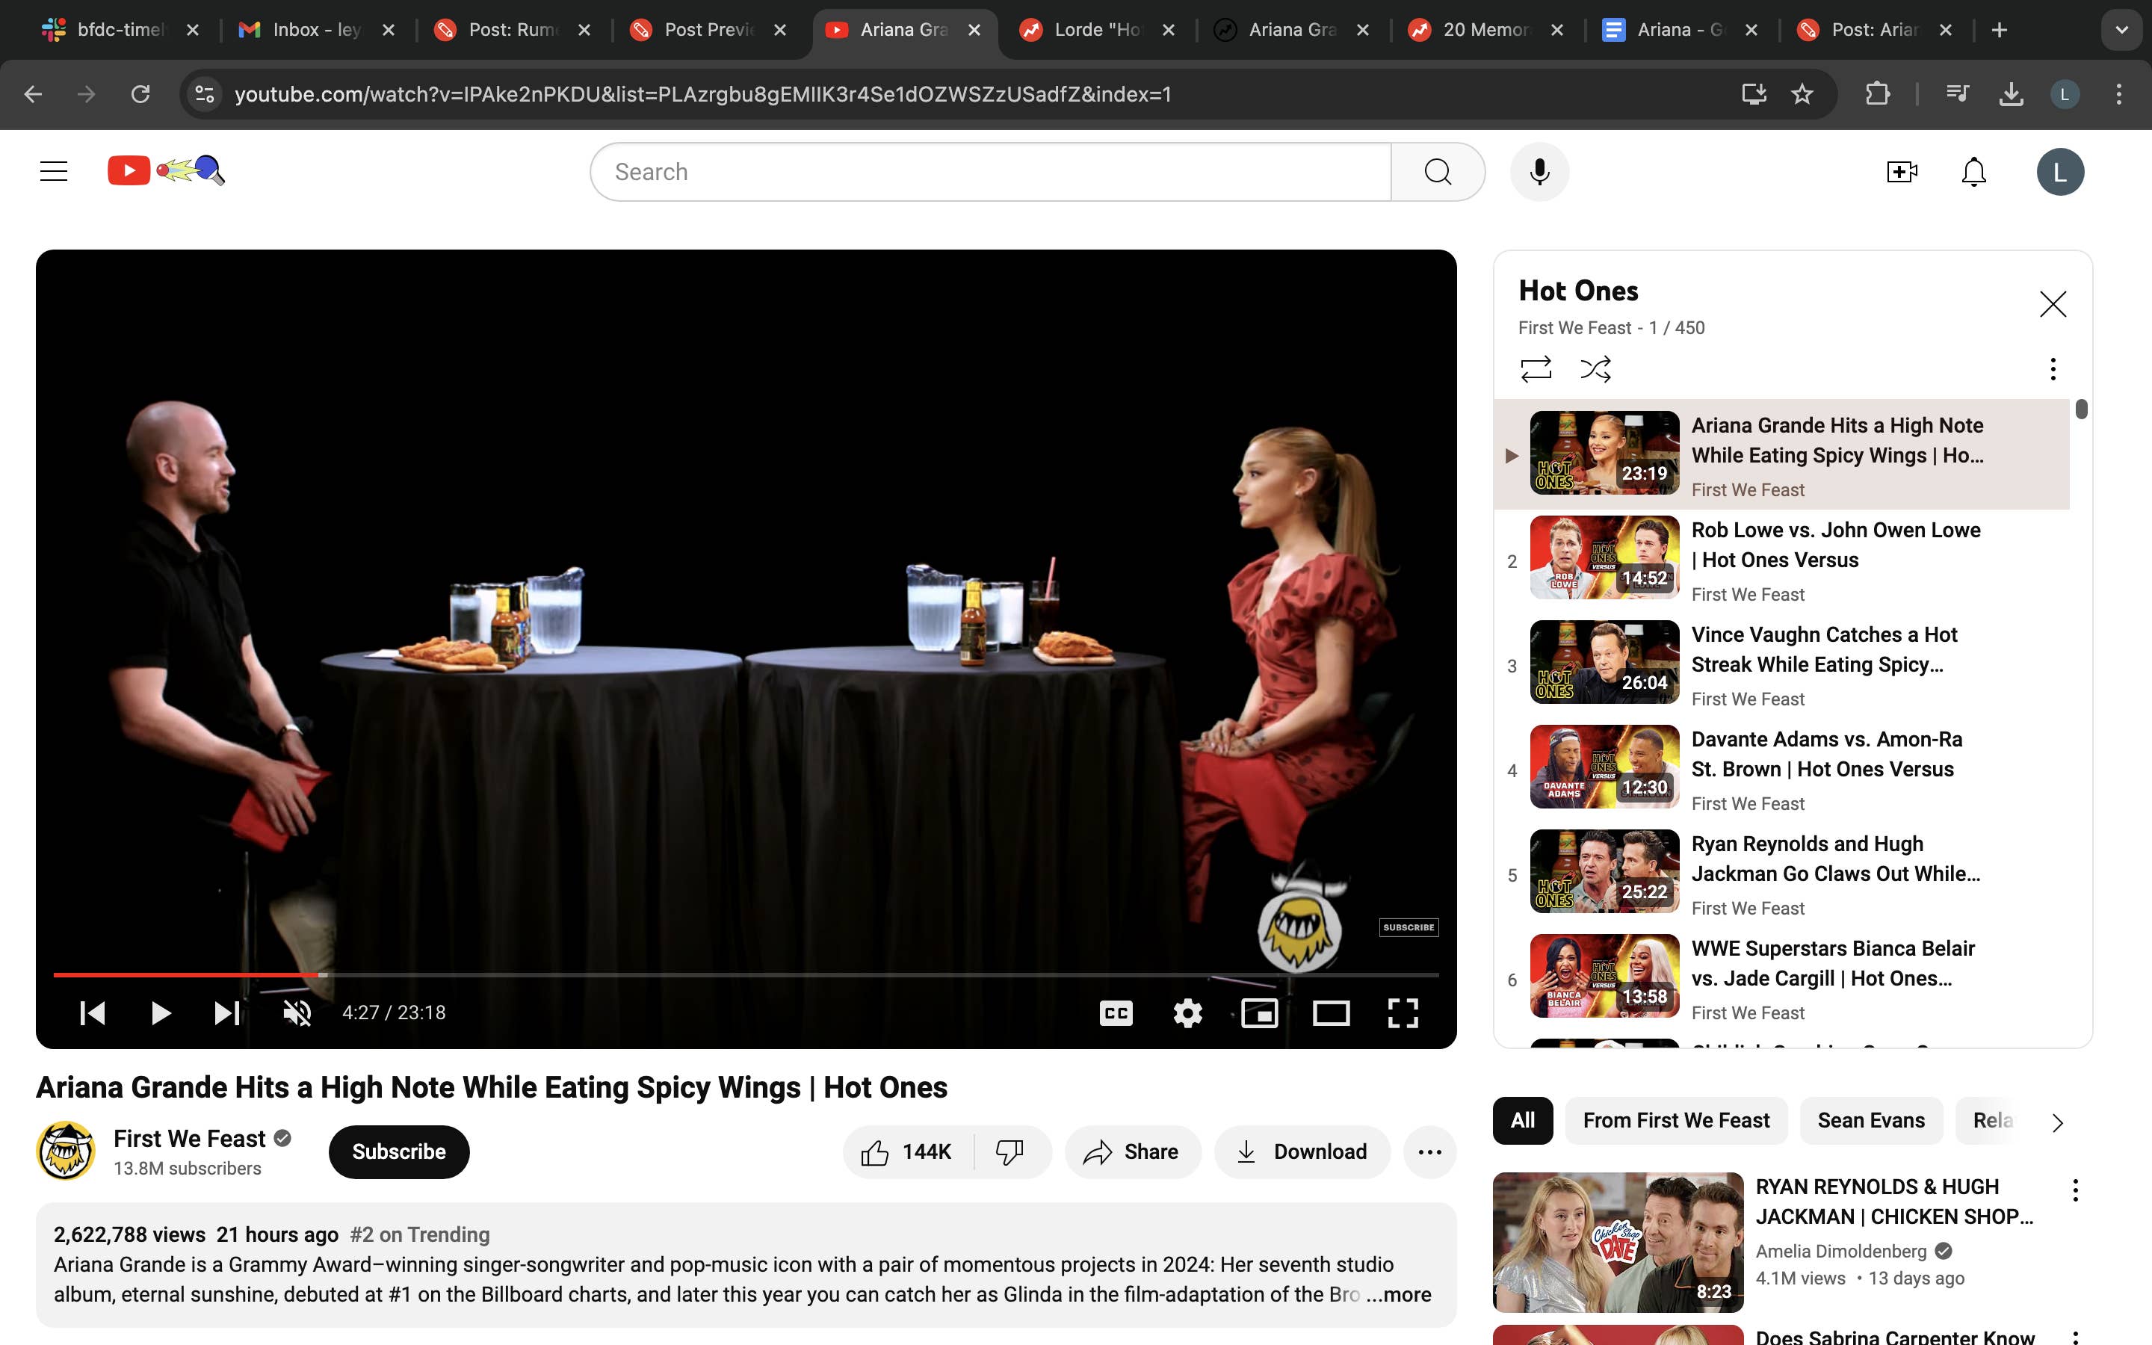Toggle theater mode

(1330, 1012)
